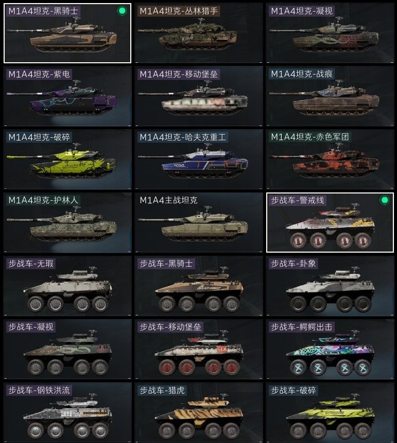Select the default M1A4主战坦克 skin
The height and width of the screenshot is (443, 397).
[x=199, y=223]
